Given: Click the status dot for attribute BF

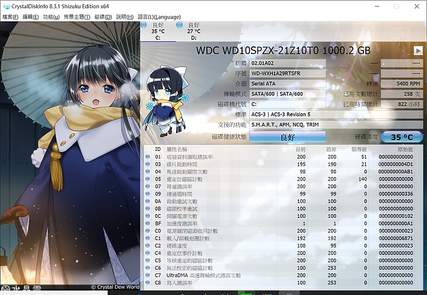Looking at the screenshot, I should (x=148, y=223).
